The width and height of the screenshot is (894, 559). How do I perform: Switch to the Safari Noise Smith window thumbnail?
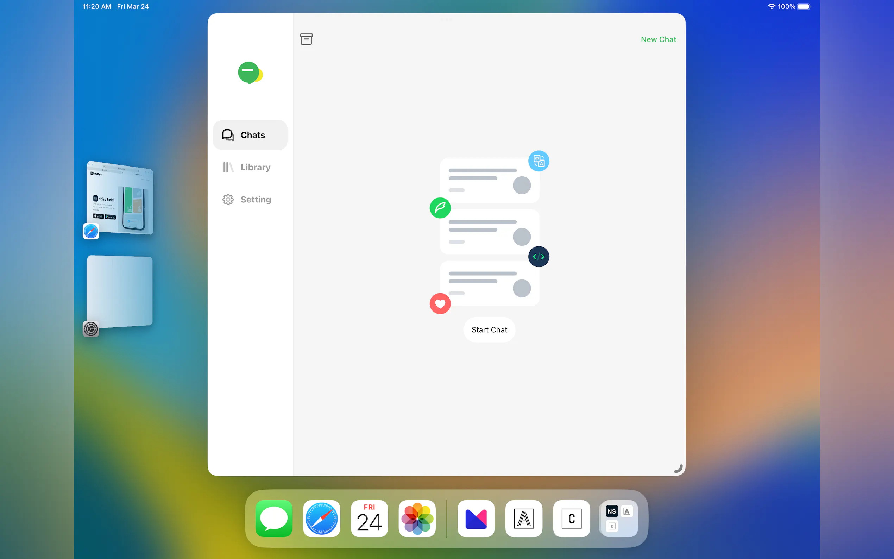click(x=120, y=198)
